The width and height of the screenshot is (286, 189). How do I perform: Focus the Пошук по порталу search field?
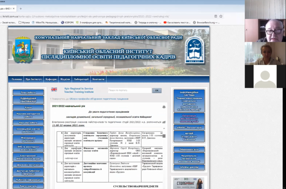(x=130, y=90)
